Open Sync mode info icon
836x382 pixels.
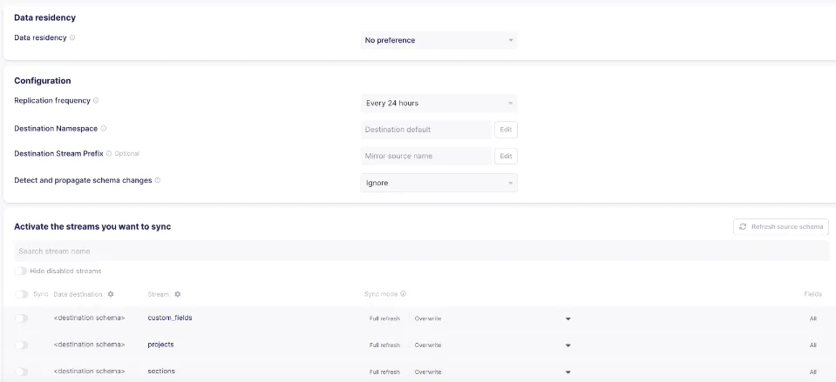[x=404, y=294]
